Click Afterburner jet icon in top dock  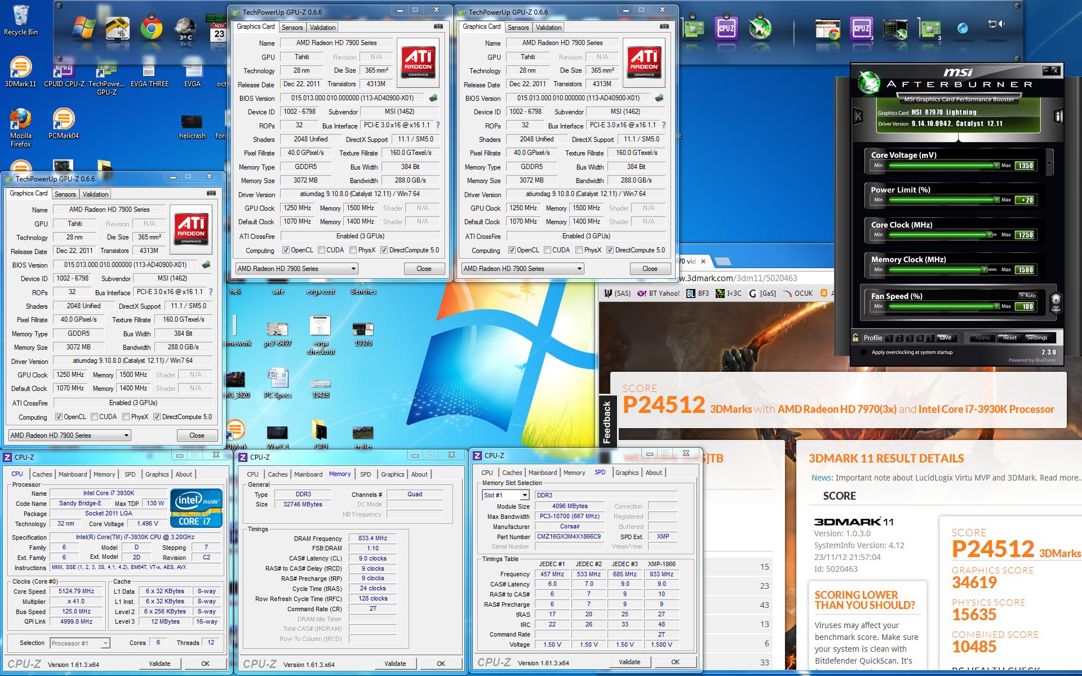click(759, 29)
